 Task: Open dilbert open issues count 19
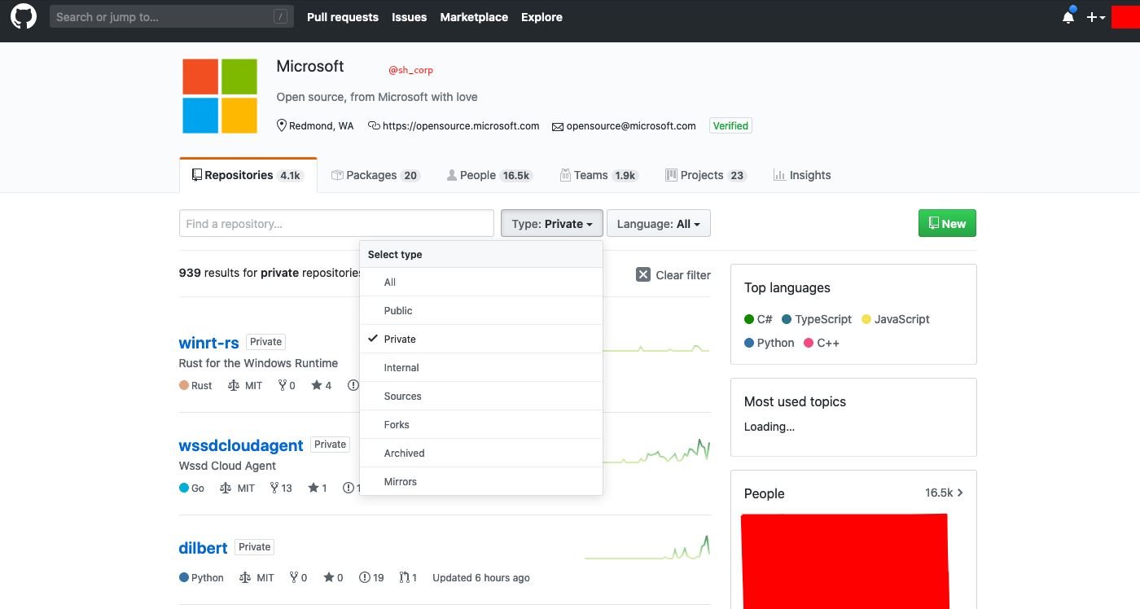(x=371, y=577)
